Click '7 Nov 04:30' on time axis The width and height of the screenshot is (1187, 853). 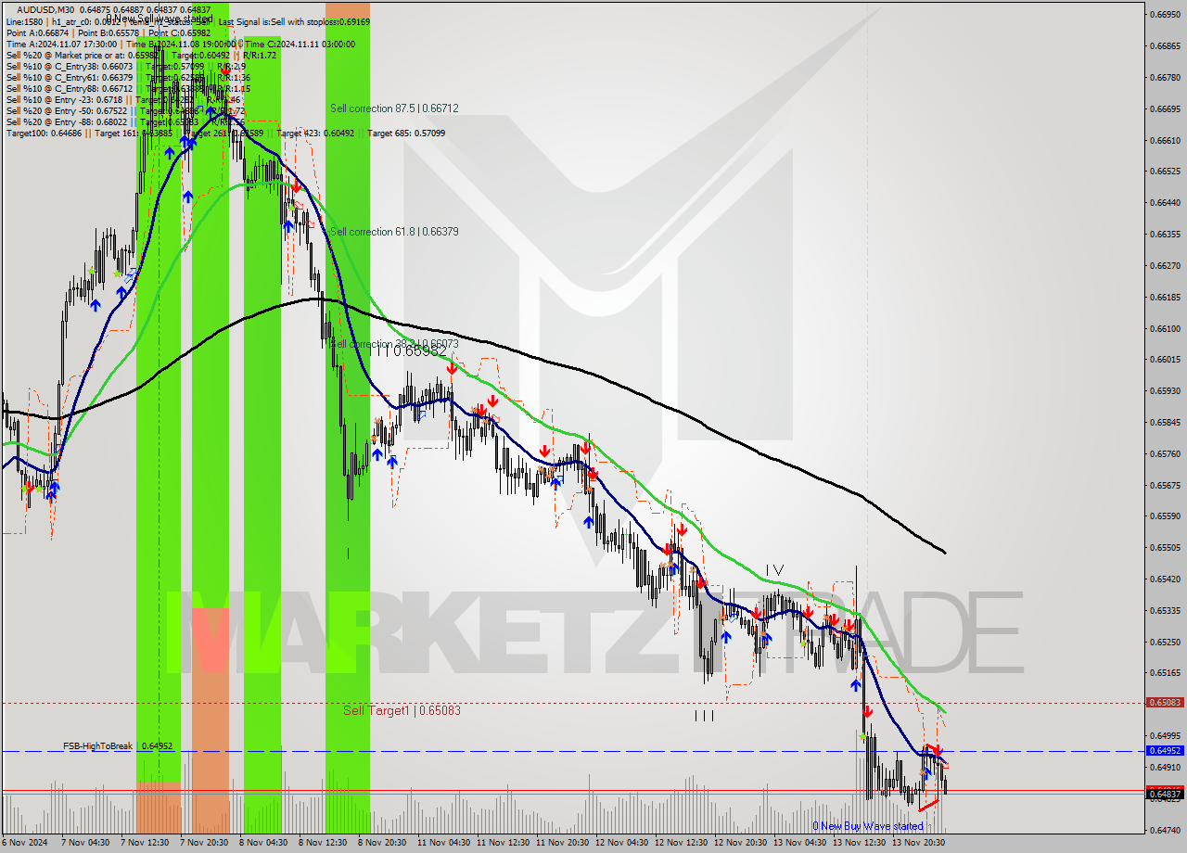coord(87,843)
